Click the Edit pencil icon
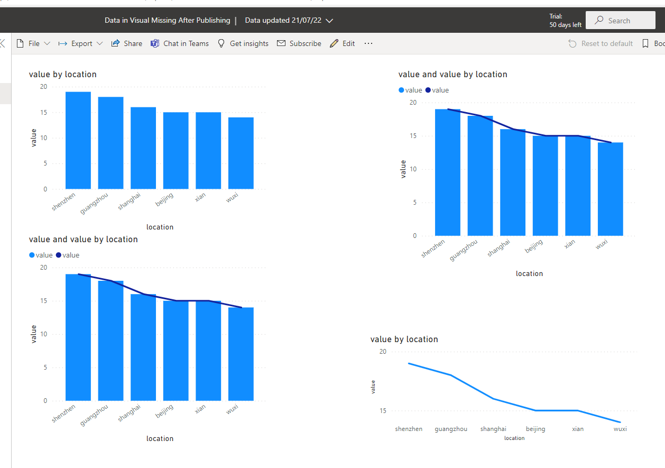 334,43
